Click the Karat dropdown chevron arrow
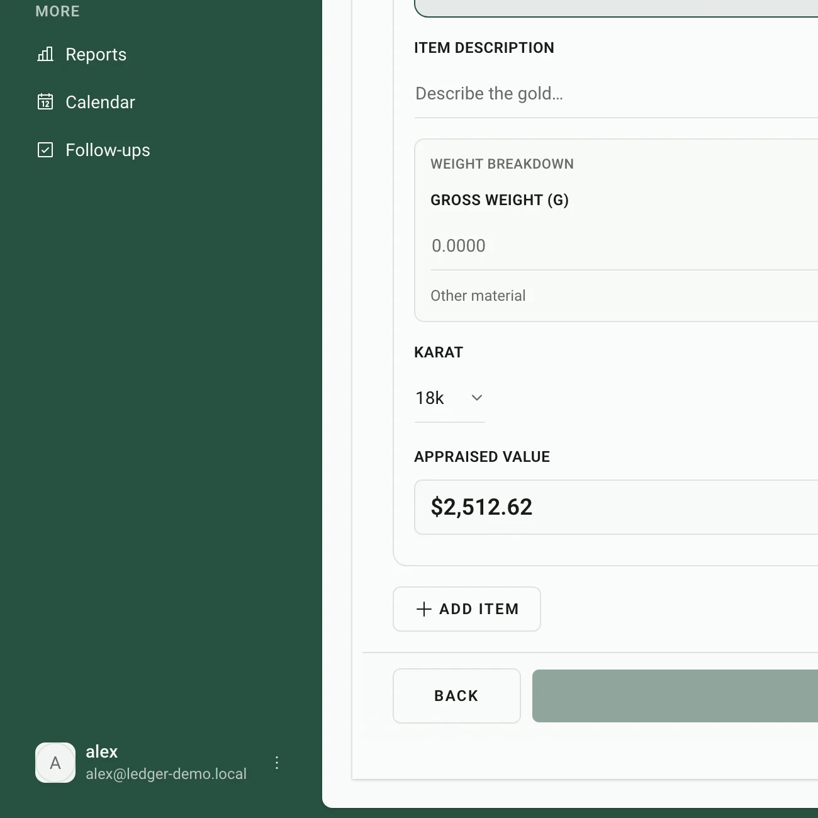Image resolution: width=818 pixels, height=818 pixels. coord(477,398)
